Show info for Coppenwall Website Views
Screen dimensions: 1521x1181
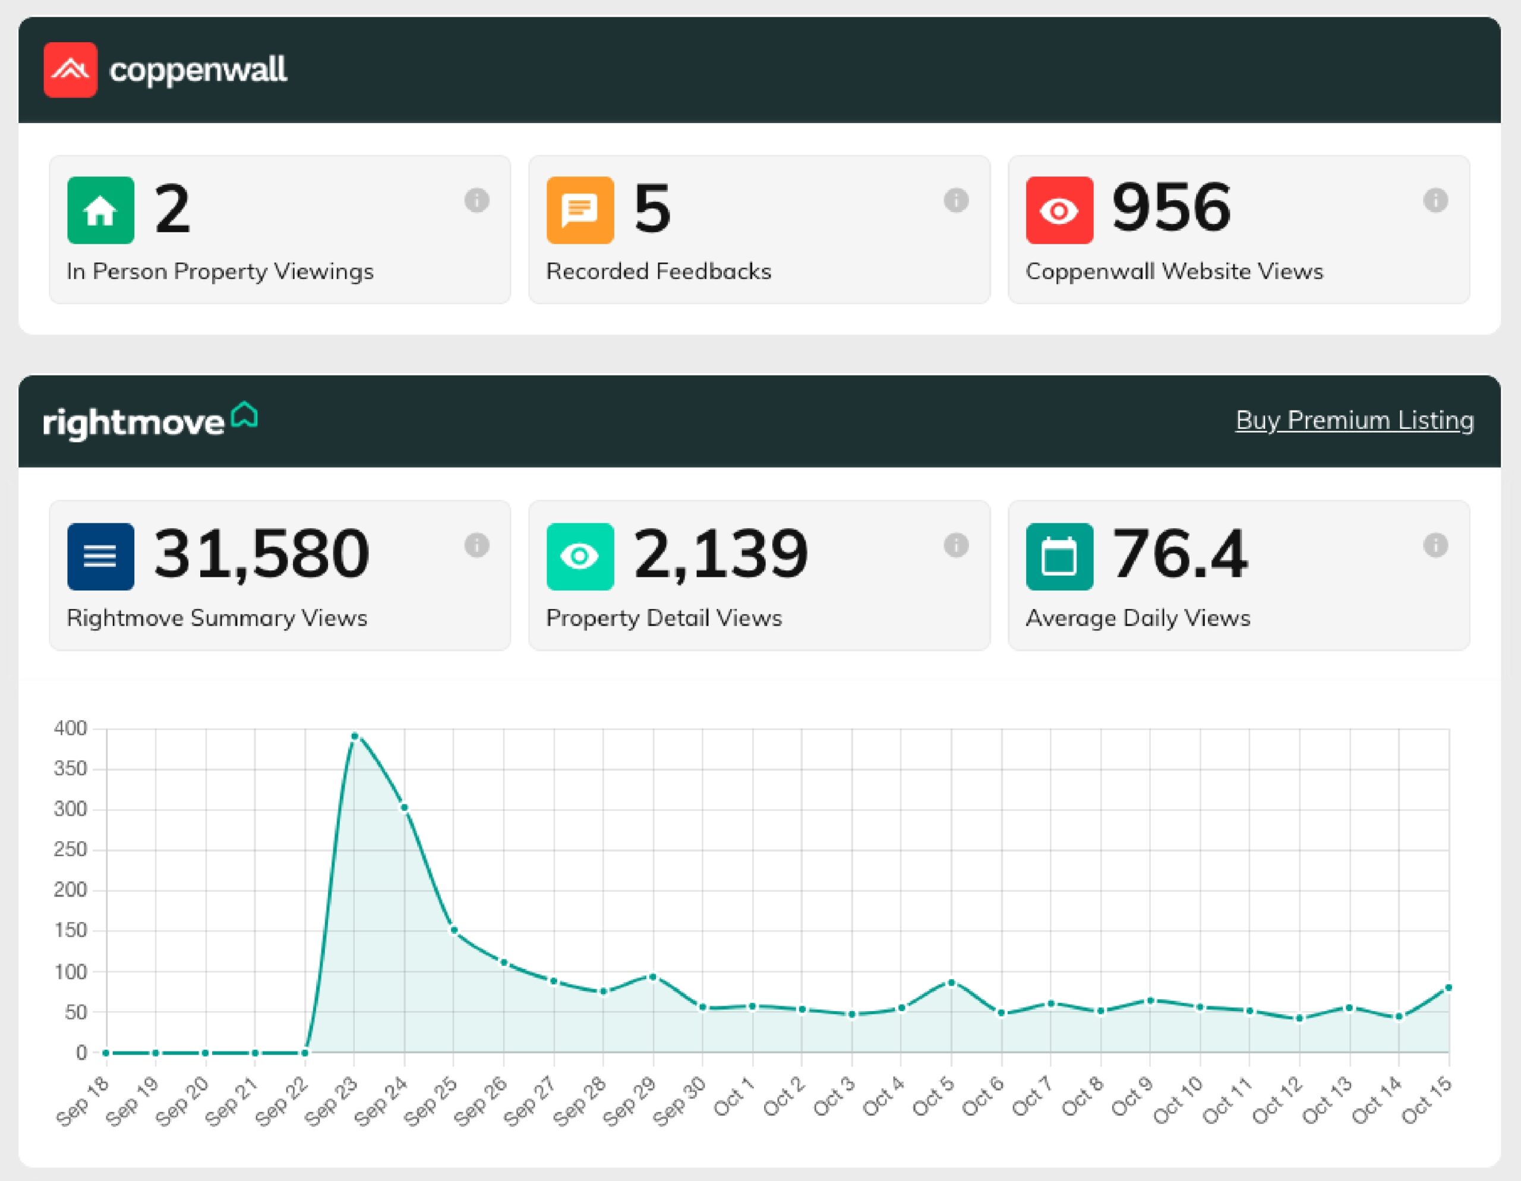[x=1435, y=201]
